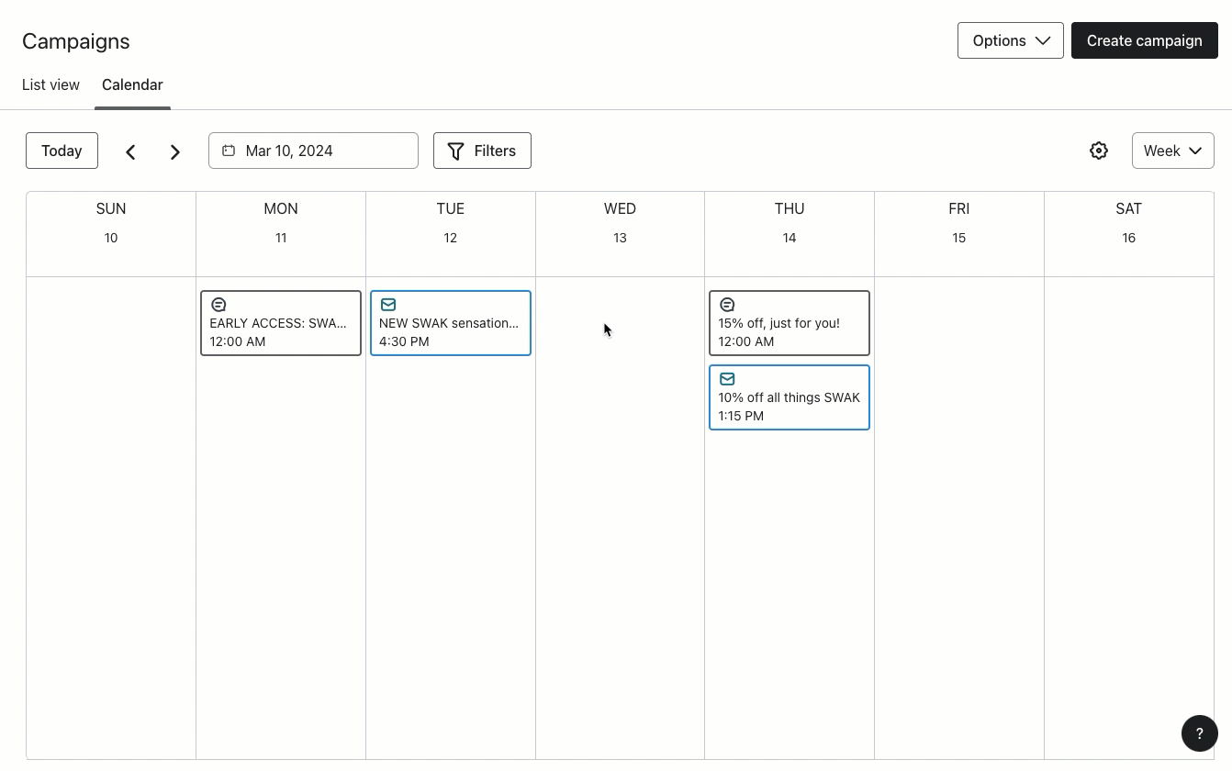1232x771 pixels.
Task: Click the Mar 10, 2024 date input
Action: click(x=313, y=150)
